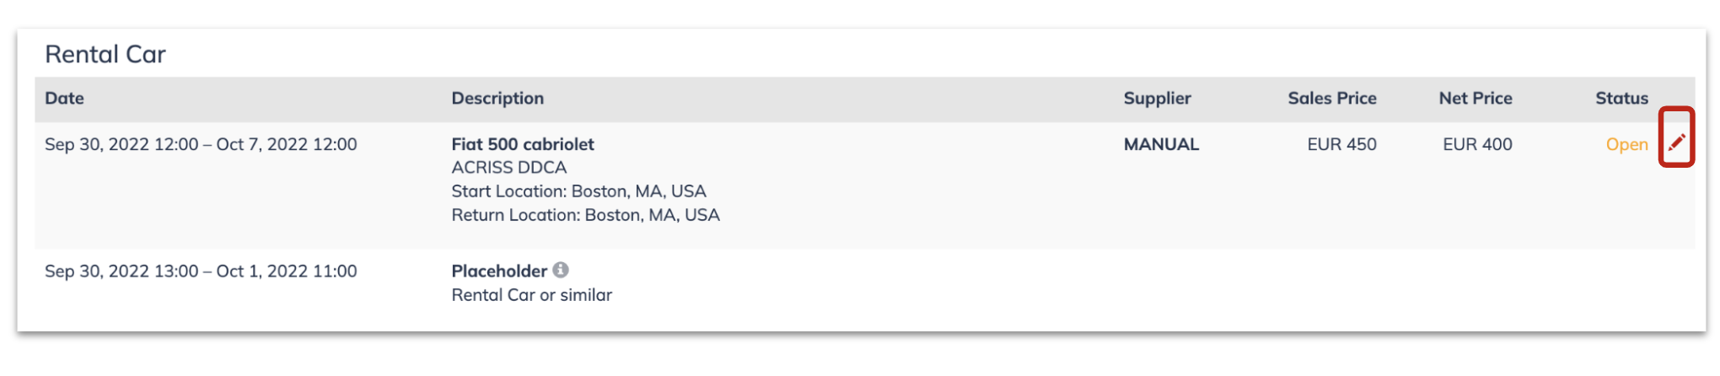Screen dimensions: 1720x376
Task: Click the Placeholder info icon
Action: click(561, 270)
